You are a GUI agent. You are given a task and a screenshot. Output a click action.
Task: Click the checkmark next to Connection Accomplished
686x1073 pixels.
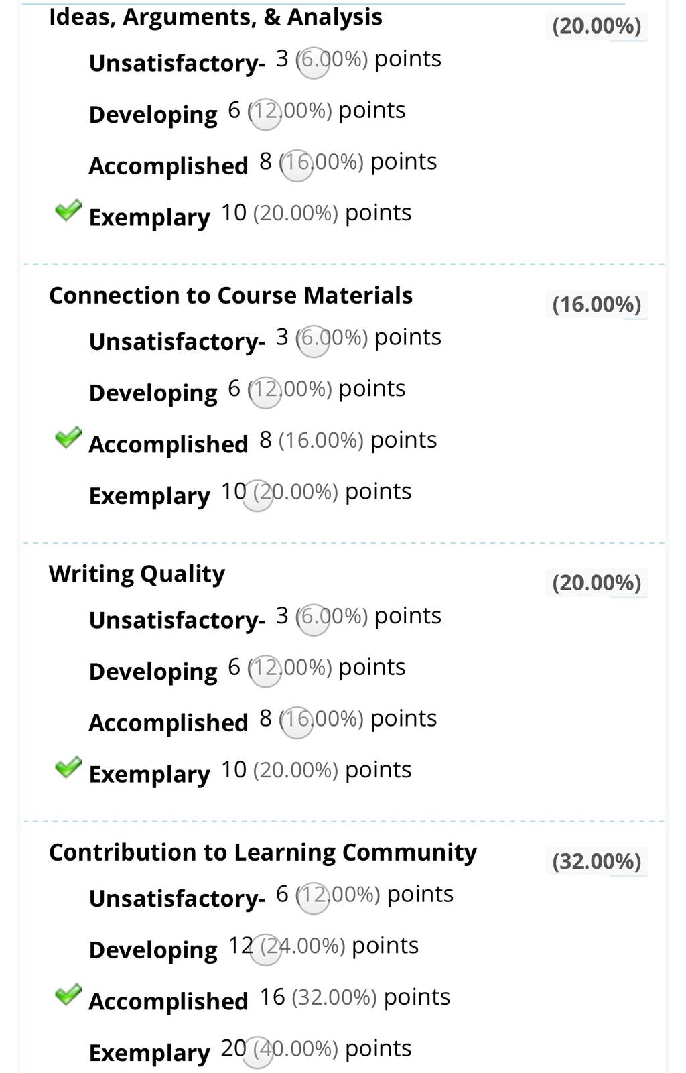coord(68,438)
